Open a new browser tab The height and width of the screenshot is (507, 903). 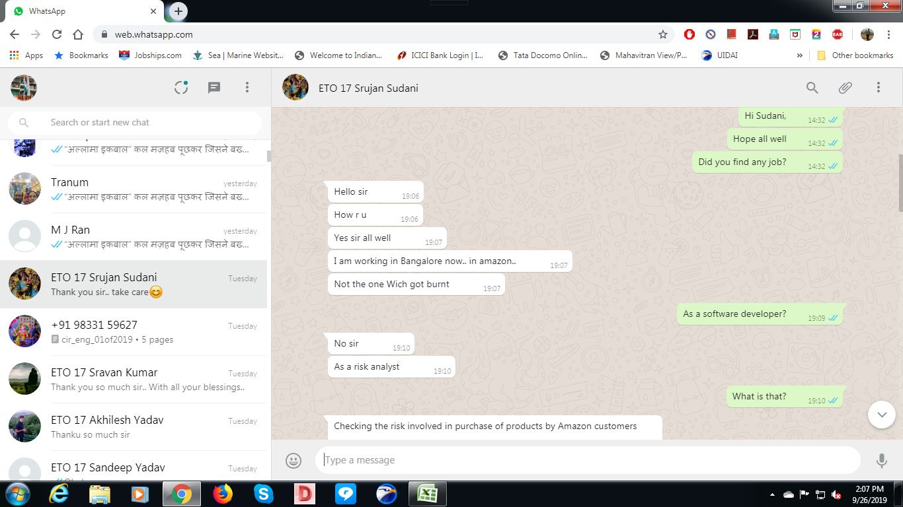tap(178, 11)
